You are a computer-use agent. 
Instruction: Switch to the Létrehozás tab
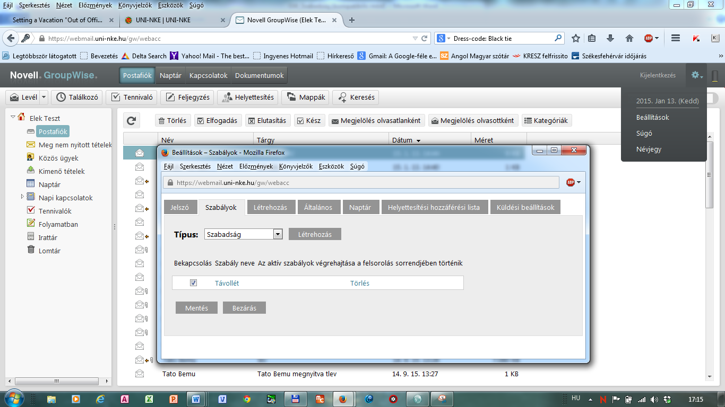pos(270,207)
